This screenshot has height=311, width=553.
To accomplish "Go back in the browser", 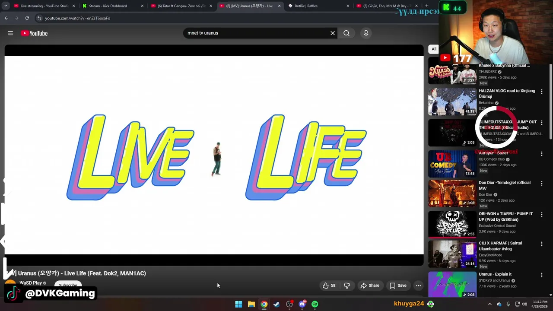I will [6, 18].
